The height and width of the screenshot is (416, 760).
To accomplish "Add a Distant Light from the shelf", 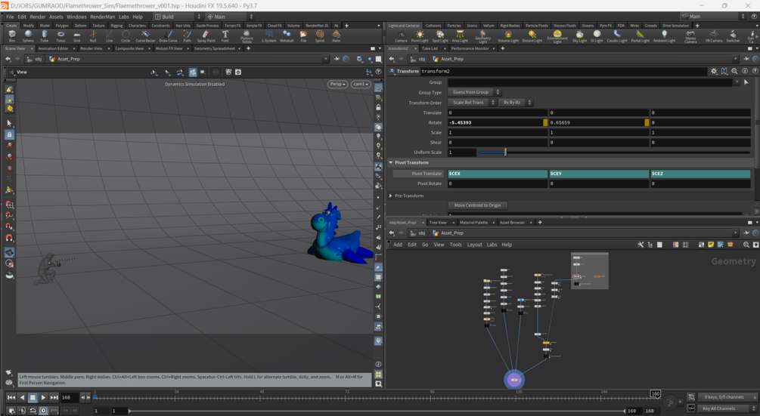I will (x=532, y=36).
